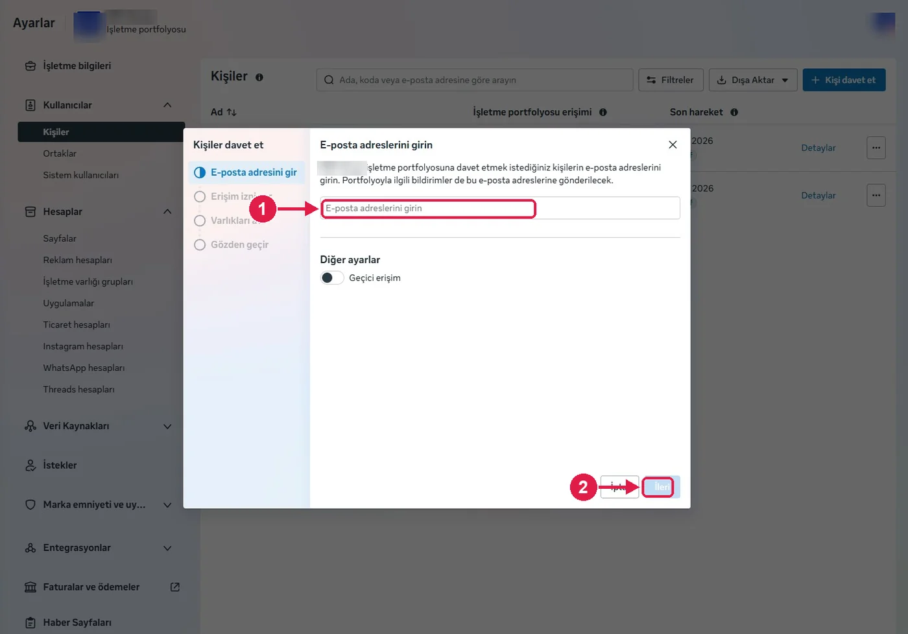Open the Filtreler button
This screenshot has height=634, width=908.
[671, 80]
